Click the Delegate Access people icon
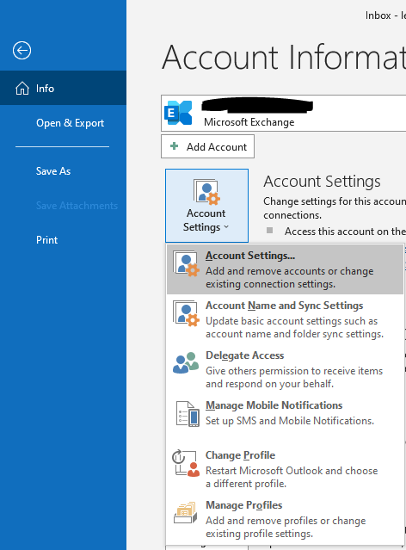The width and height of the screenshot is (406, 550). click(186, 363)
